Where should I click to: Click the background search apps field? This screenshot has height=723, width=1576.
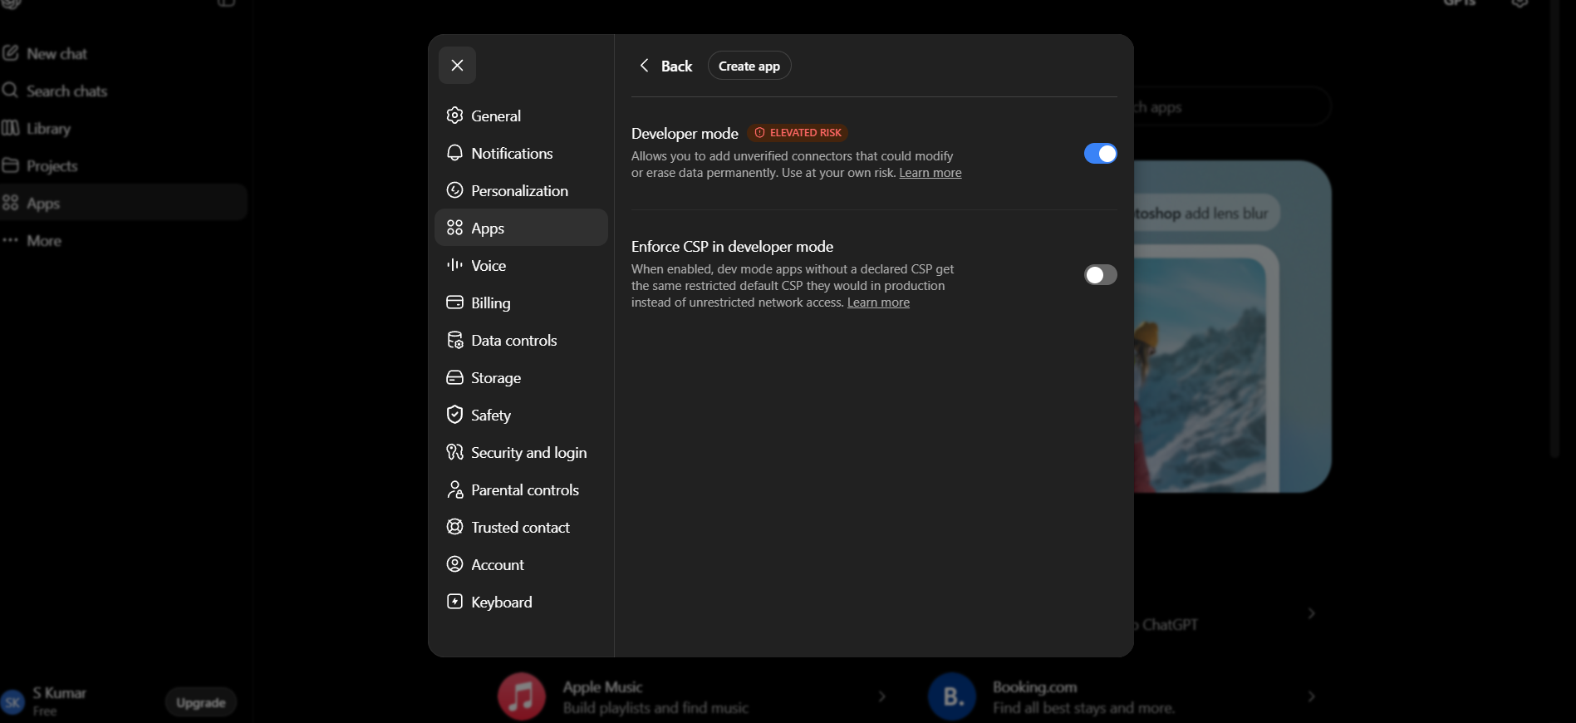[x=1232, y=107]
